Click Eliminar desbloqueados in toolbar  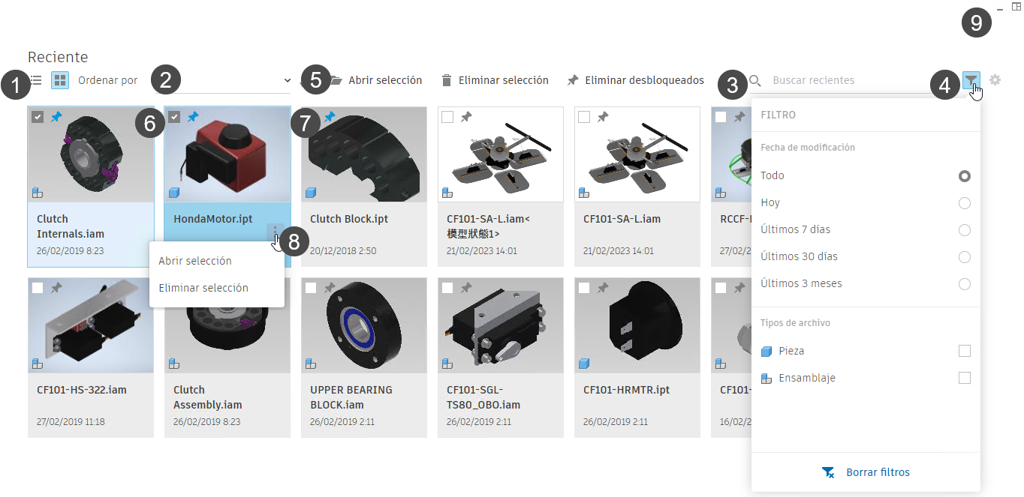[x=636, y=80]
